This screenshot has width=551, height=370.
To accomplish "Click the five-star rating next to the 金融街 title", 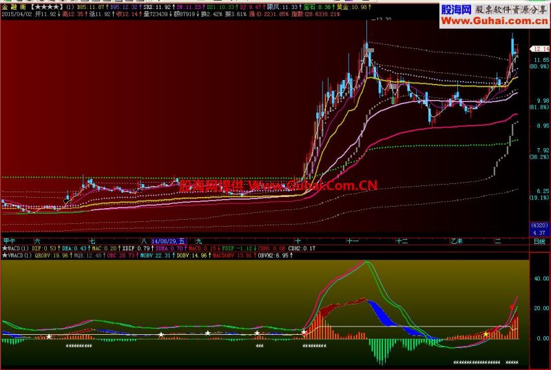I will [x=48, y=7].
